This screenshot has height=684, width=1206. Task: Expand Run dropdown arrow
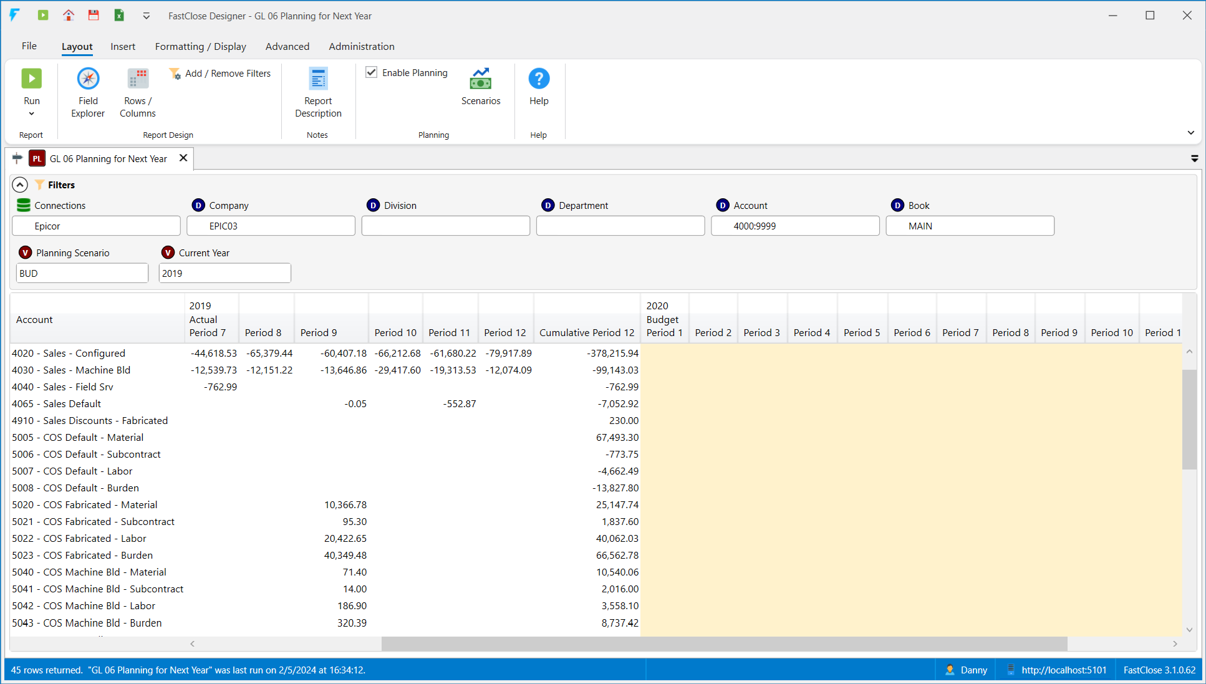(31, 114)
